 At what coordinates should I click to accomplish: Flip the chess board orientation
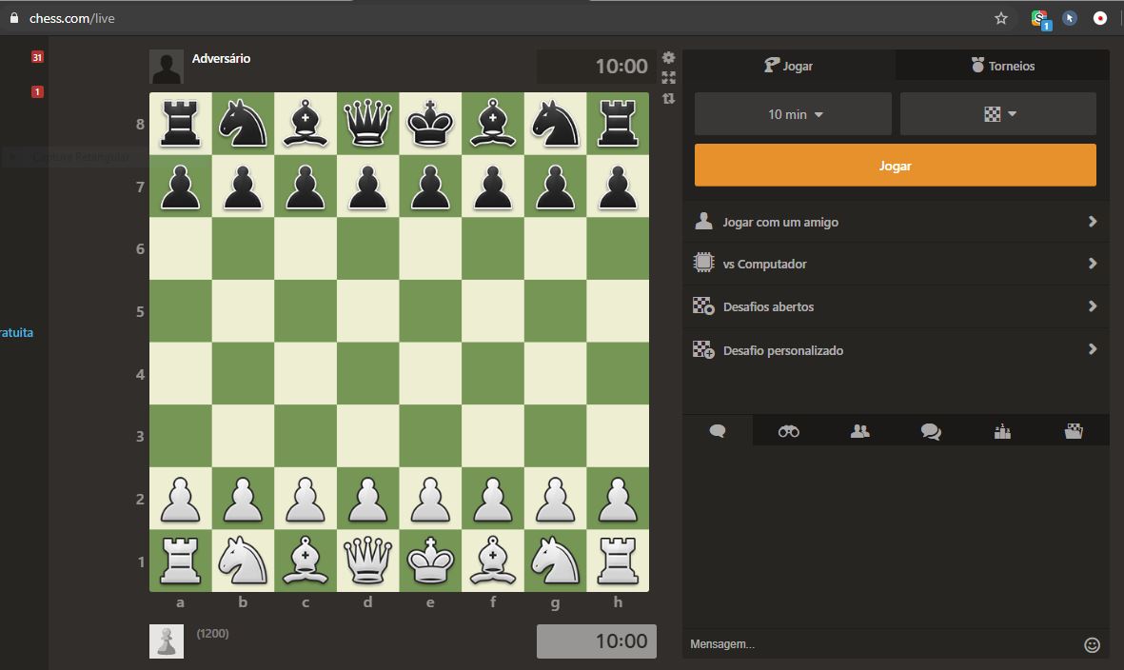[668, 98]
